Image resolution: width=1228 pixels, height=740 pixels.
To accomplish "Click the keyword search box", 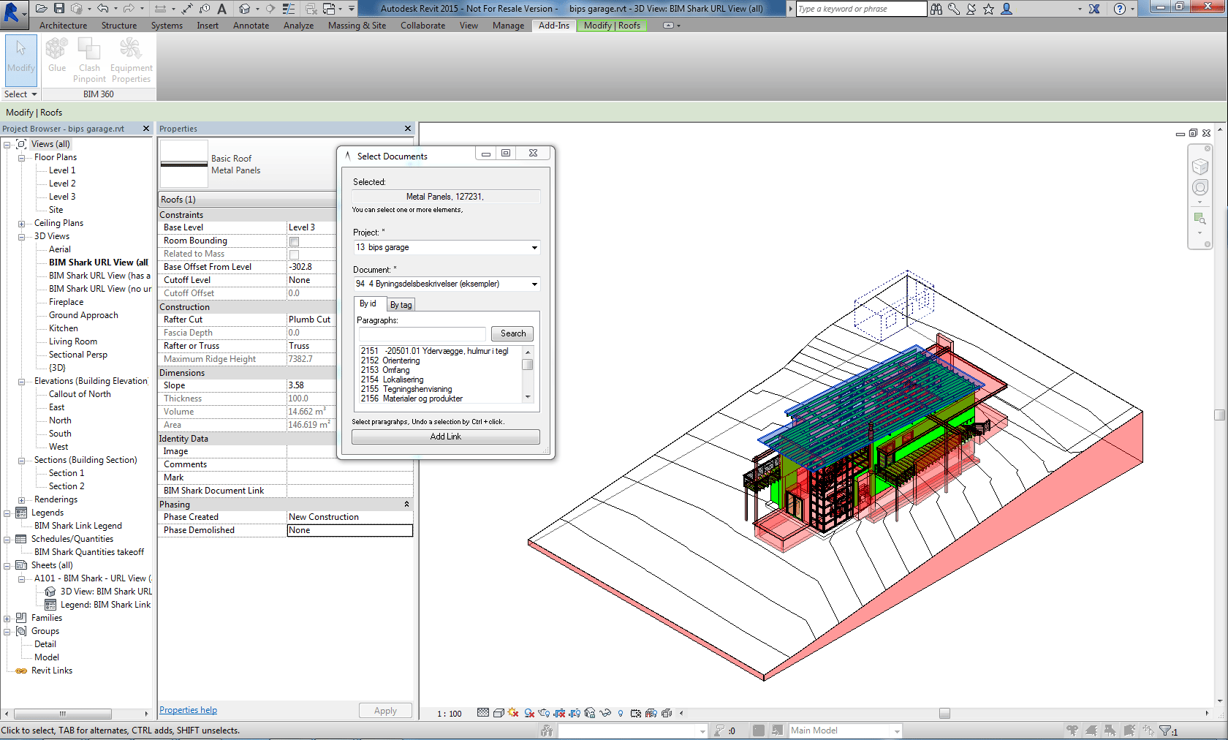I will click(861, 9).
